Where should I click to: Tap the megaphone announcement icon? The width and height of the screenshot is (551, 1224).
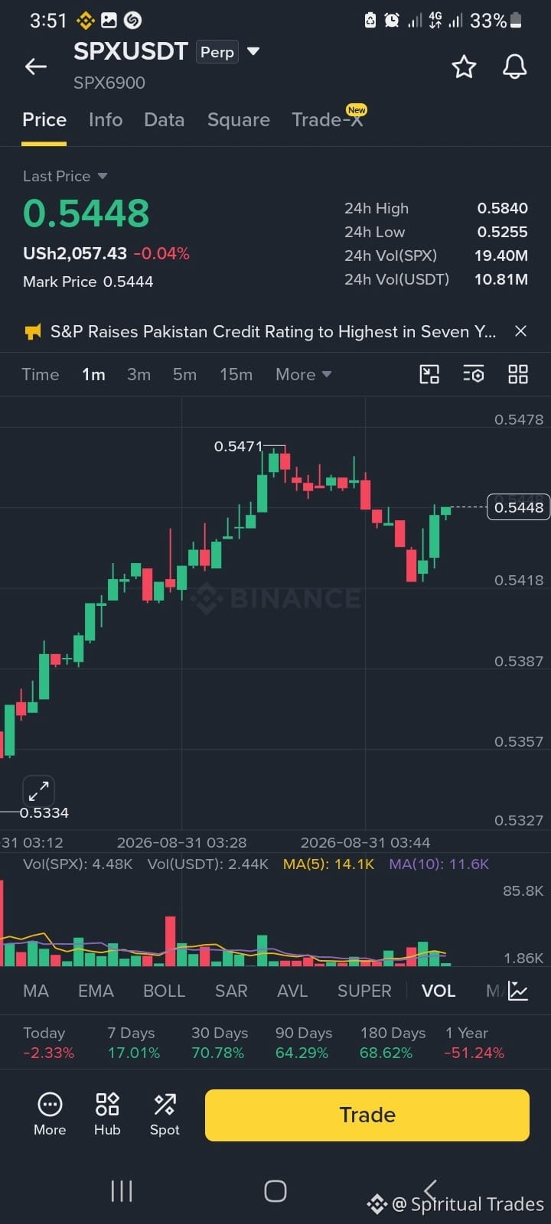pos(33,331)
